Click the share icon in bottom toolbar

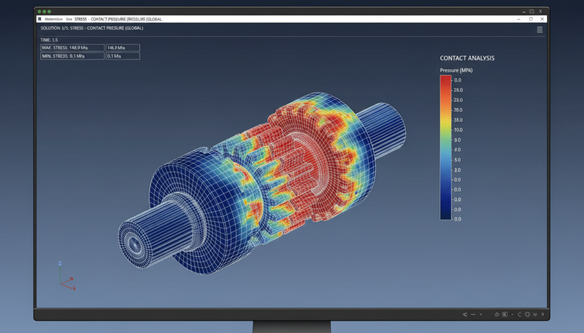pyautogui.click(x=465, y=314)
